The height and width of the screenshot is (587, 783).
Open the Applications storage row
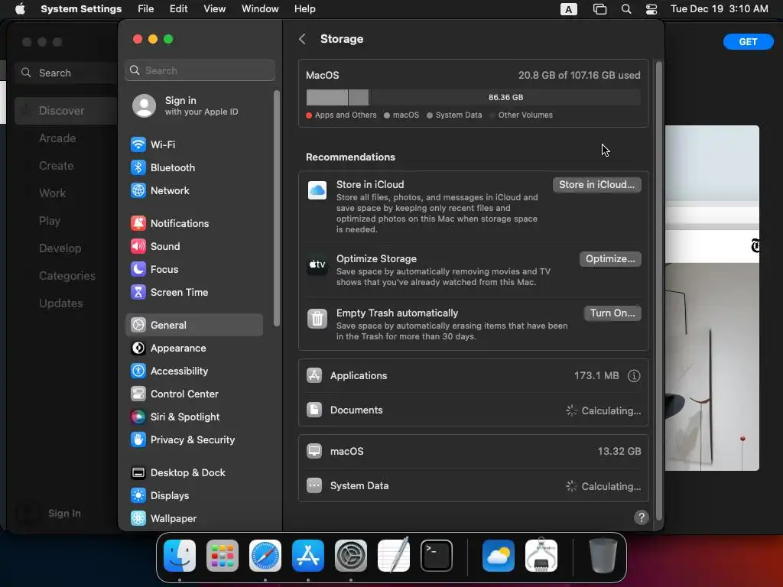click(473, 376)
